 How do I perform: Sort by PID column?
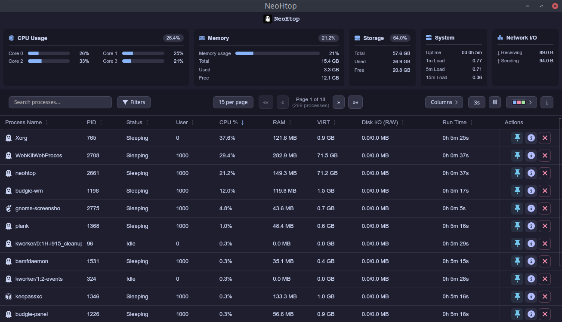95,123
